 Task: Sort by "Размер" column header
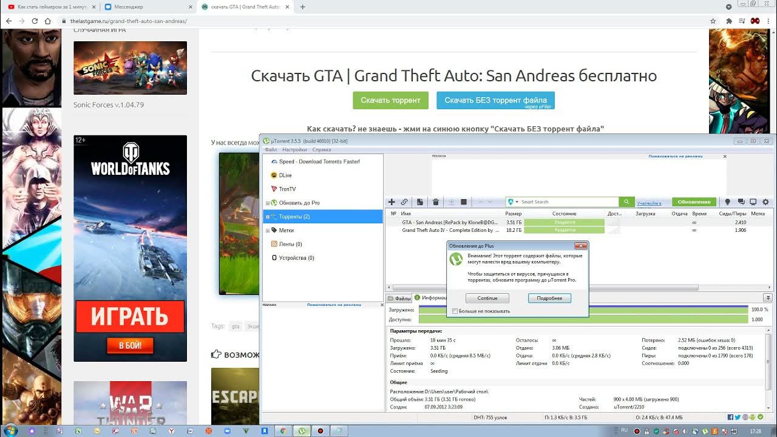click(x=513, y=214)
